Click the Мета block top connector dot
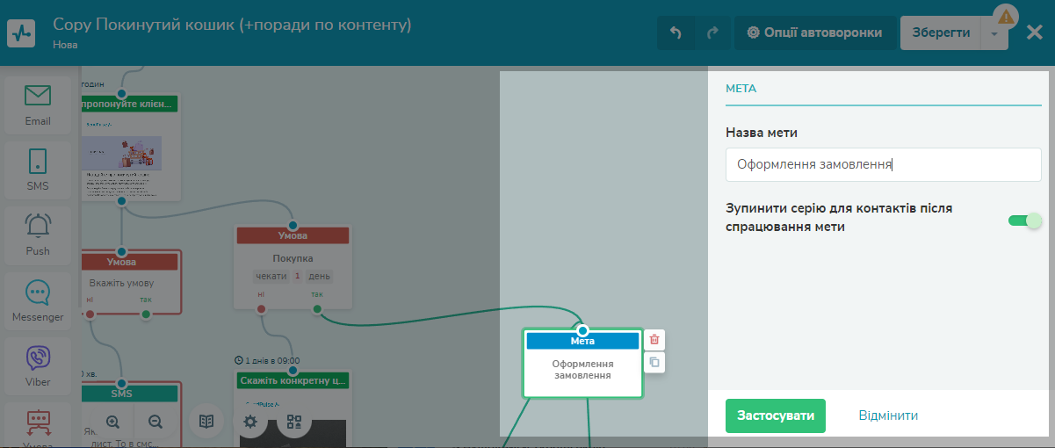The height and width of the screenshot is (448, 1055). pyautogui.click(x=582, y=330)
